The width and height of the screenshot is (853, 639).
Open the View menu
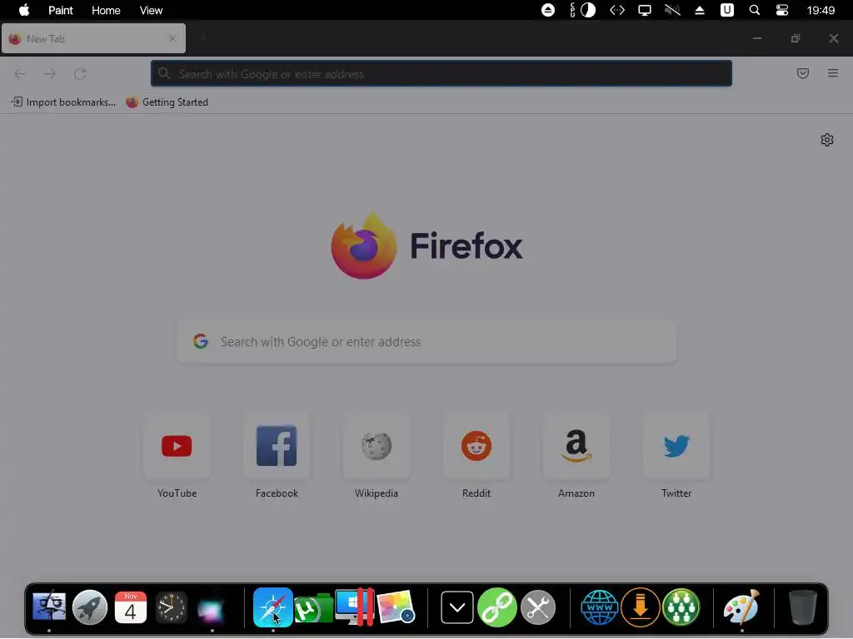click(151, 10)
